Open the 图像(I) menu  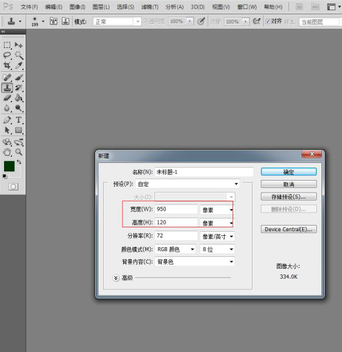tap(78, 7)
